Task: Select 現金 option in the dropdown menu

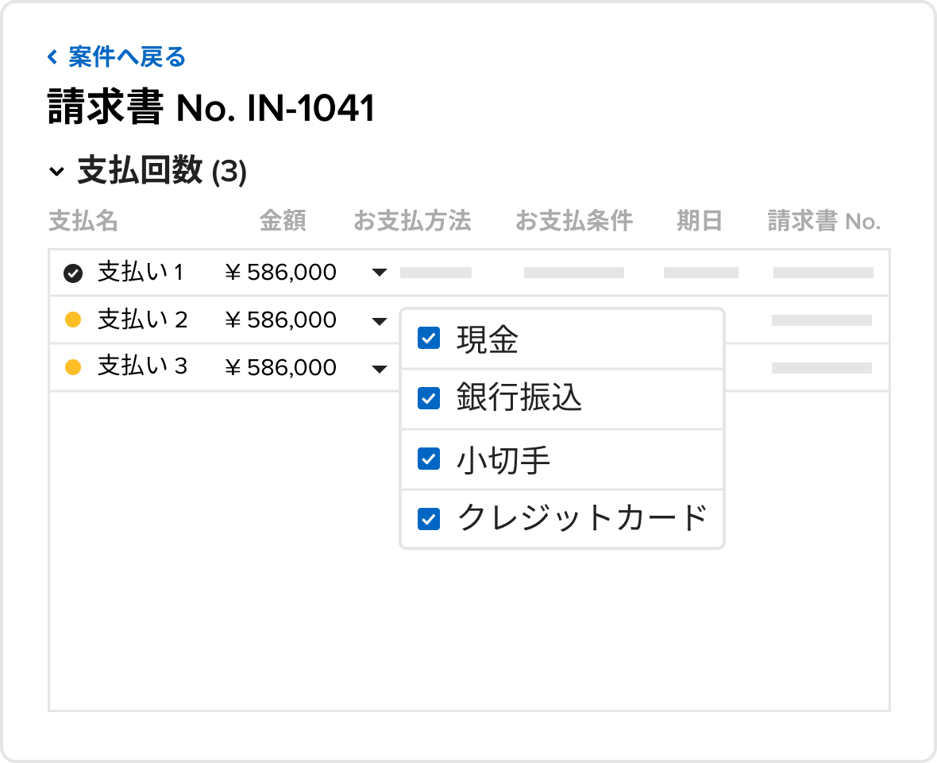Action: 561,339
